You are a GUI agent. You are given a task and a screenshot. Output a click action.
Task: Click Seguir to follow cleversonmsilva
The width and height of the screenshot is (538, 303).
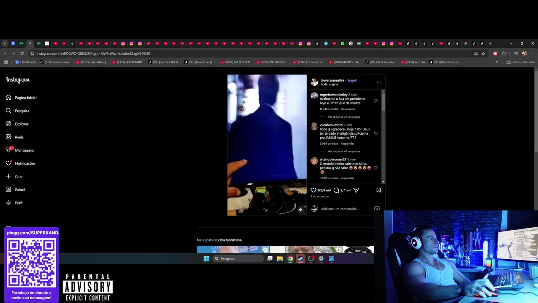pyautogui.click(x=352, y=80)
